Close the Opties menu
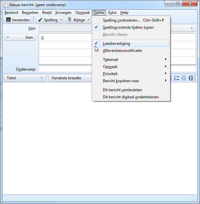This screenshot has height=204, width=200. (x=99, y=13)
